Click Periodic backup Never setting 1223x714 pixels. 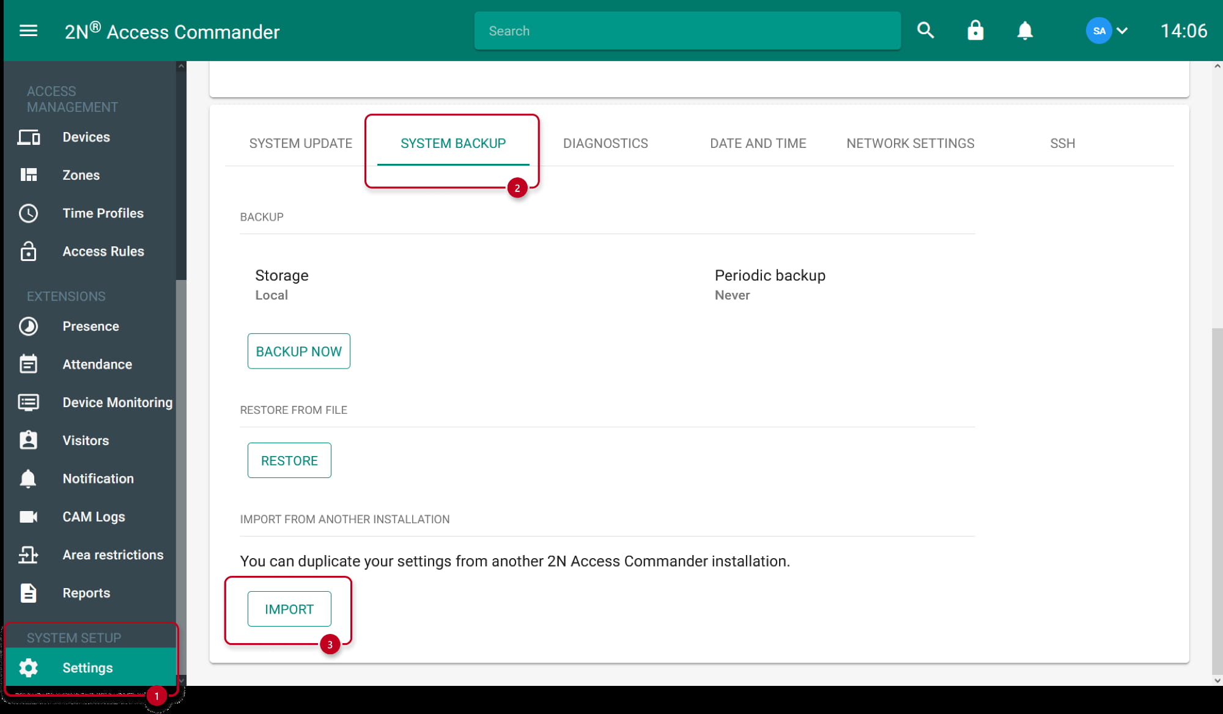pyautogui.click(x=770, y=285)
